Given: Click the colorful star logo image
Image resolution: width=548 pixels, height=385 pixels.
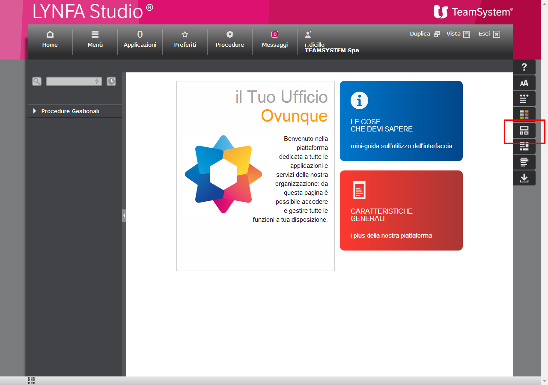Looking at the screenshot, I should click(x=223, y=174).
